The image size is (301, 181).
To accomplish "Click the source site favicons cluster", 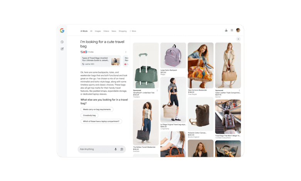I will click(84, 52).
